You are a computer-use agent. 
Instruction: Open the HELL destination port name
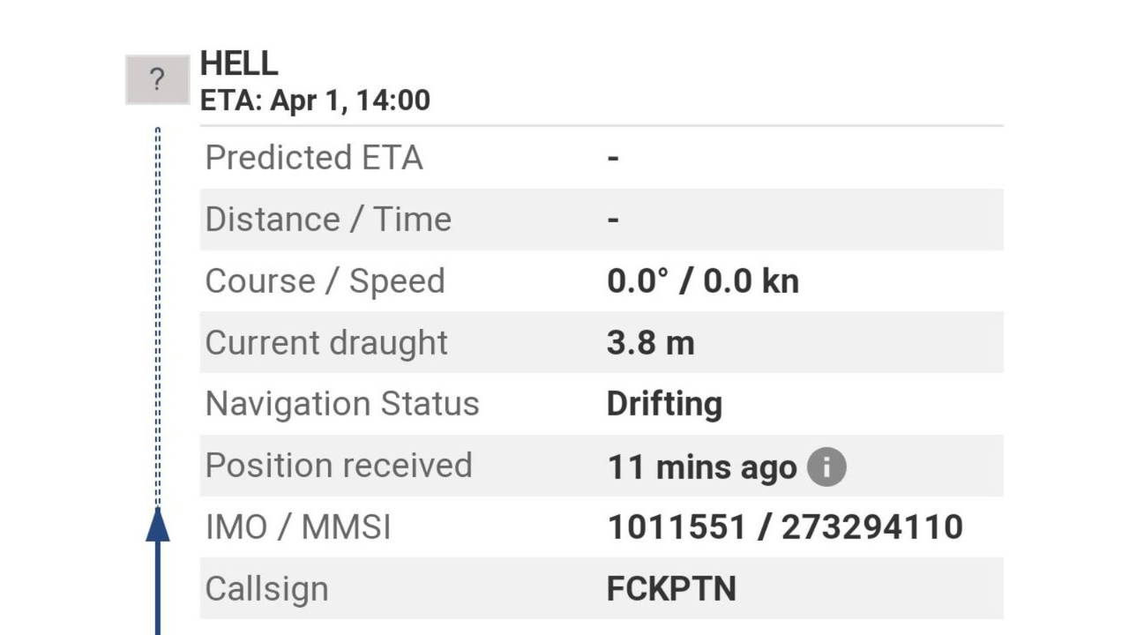coord(239,63)
